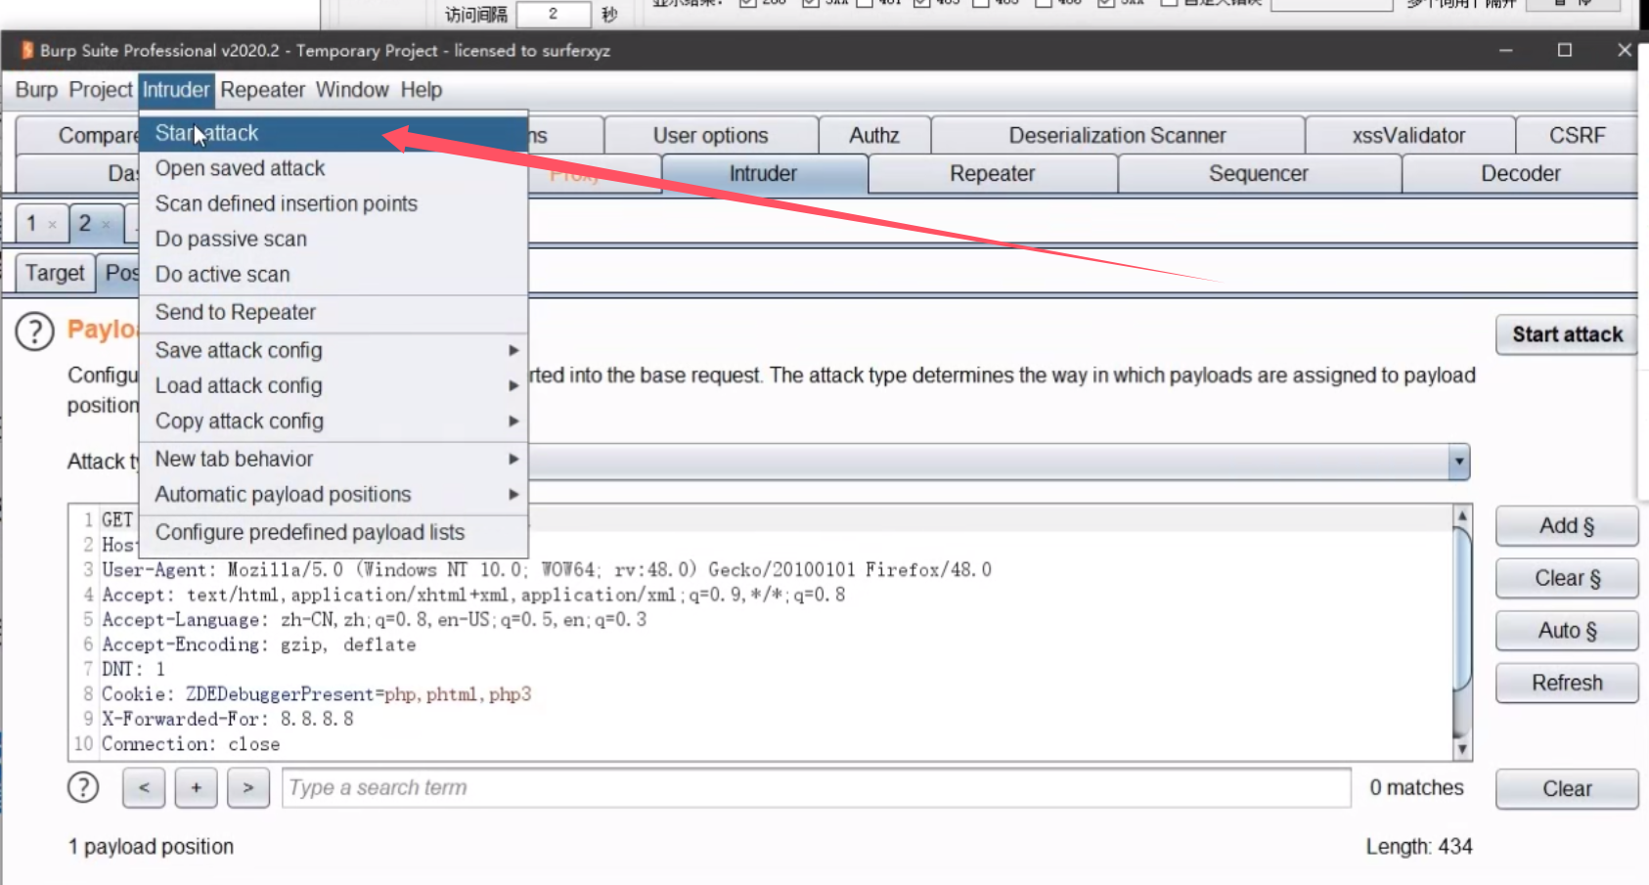Viewport: 1649px width, 885px height.
Task: Click the User-Agent header line
Action: (547, 569)
